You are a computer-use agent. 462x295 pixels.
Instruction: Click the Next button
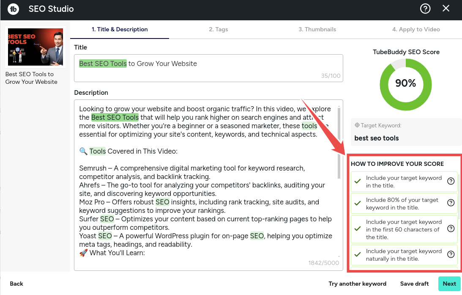pyautogui.click(x=449, y=284)
